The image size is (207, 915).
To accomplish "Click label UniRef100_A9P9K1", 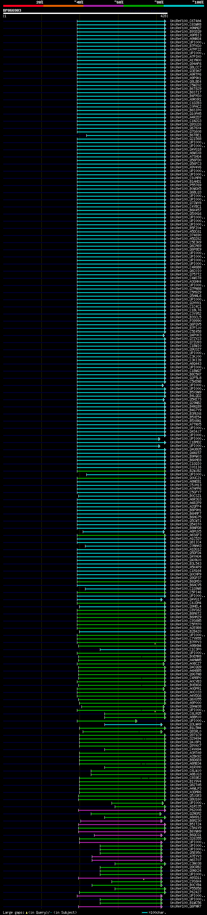I will [x=186, y=78].
